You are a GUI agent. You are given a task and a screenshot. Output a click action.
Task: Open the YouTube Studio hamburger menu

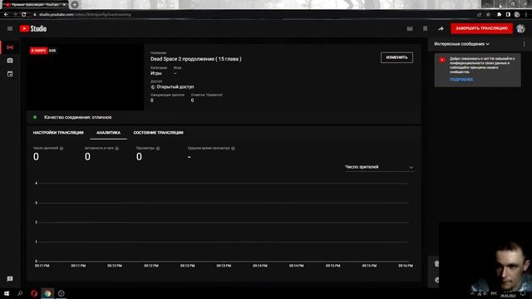10,29
